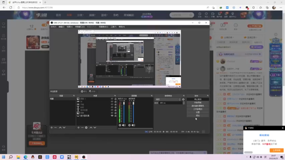Adjust the desktop audio volume slider
The image size is (285, 160).
(133, 112)
